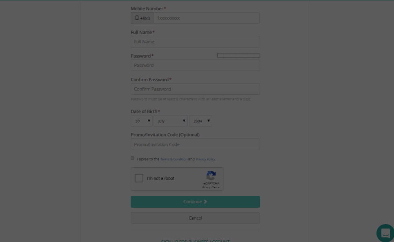Open the Terms & Condition link
394x242 pixels.
(174, 159)
